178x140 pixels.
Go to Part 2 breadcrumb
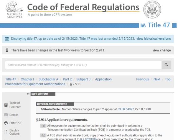coord(67,79)
